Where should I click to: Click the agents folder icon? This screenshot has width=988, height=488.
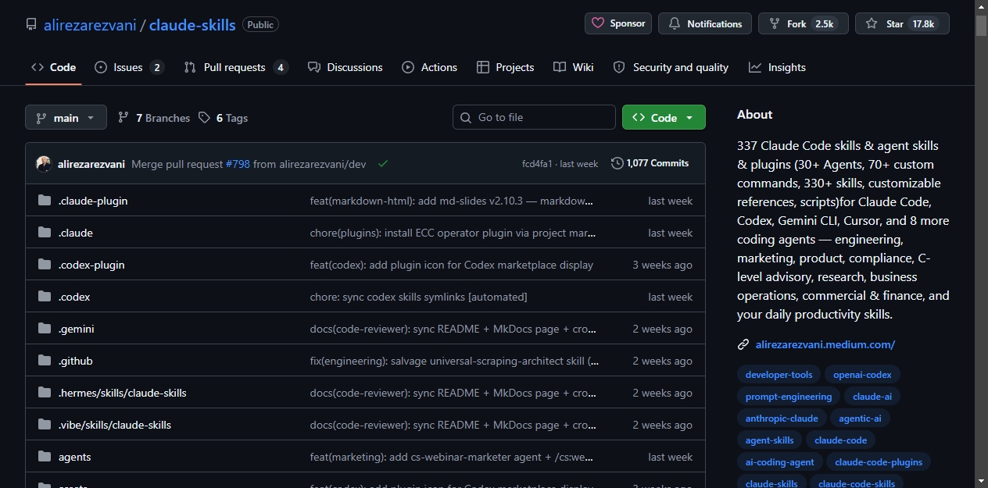click(45, 457)
